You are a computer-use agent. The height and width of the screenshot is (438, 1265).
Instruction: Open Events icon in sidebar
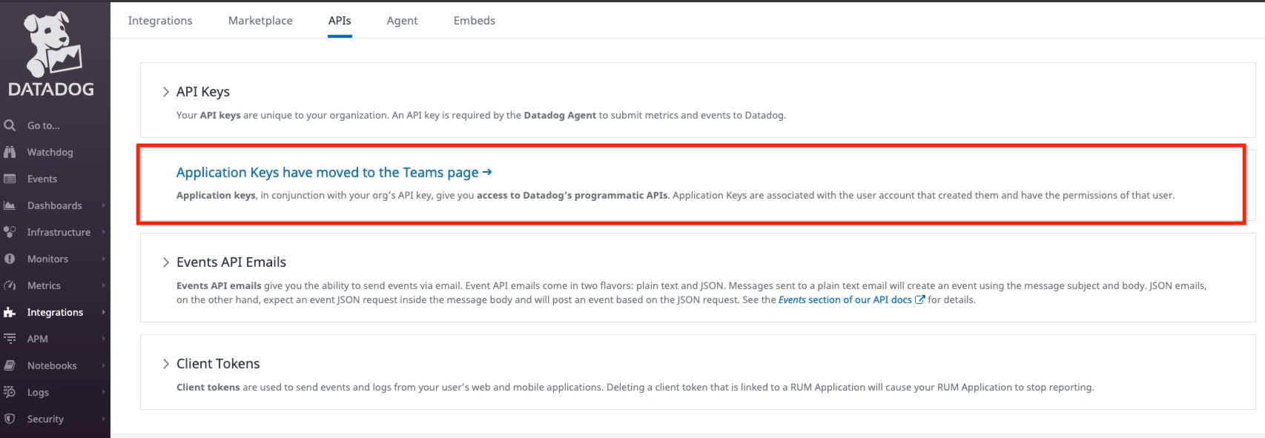pyautogui.click(x=10, y=179)
